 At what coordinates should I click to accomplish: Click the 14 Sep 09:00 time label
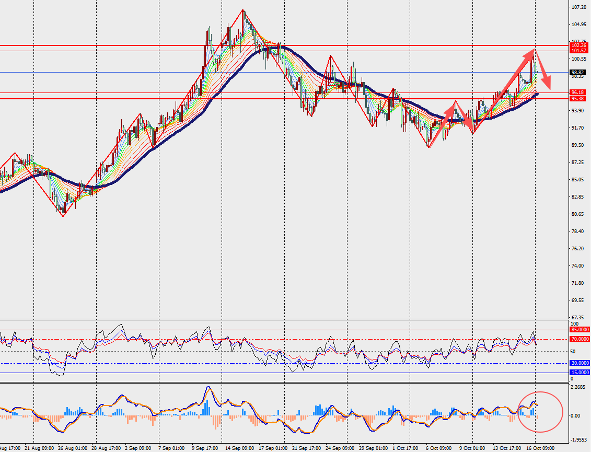point(240,448)
